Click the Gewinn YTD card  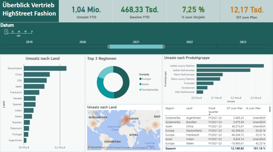coord(140,11)
